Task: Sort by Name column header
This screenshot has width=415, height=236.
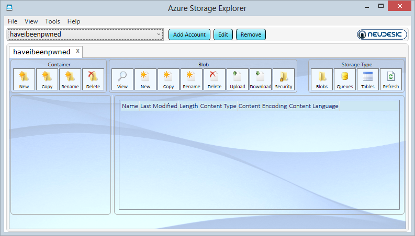Action: pos(130,106)
